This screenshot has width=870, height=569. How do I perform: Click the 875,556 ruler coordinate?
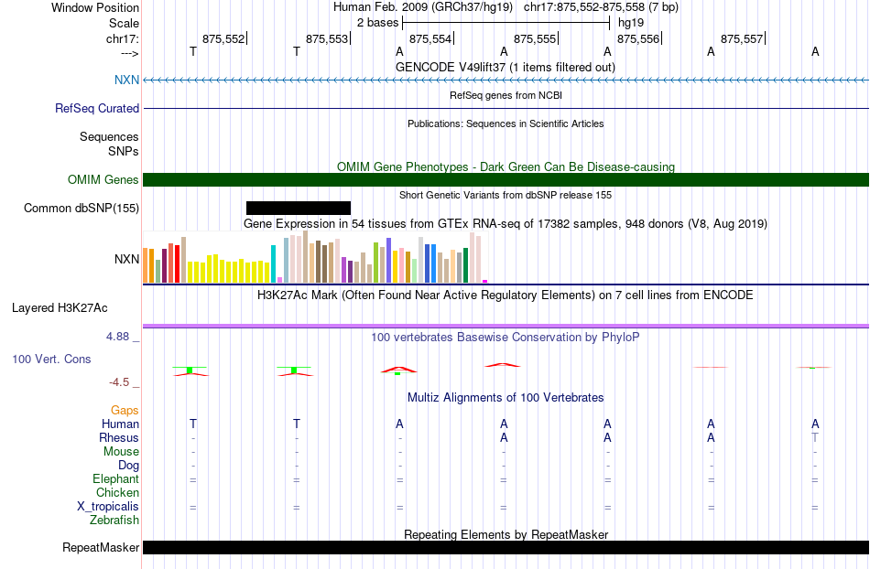point(638,38)
